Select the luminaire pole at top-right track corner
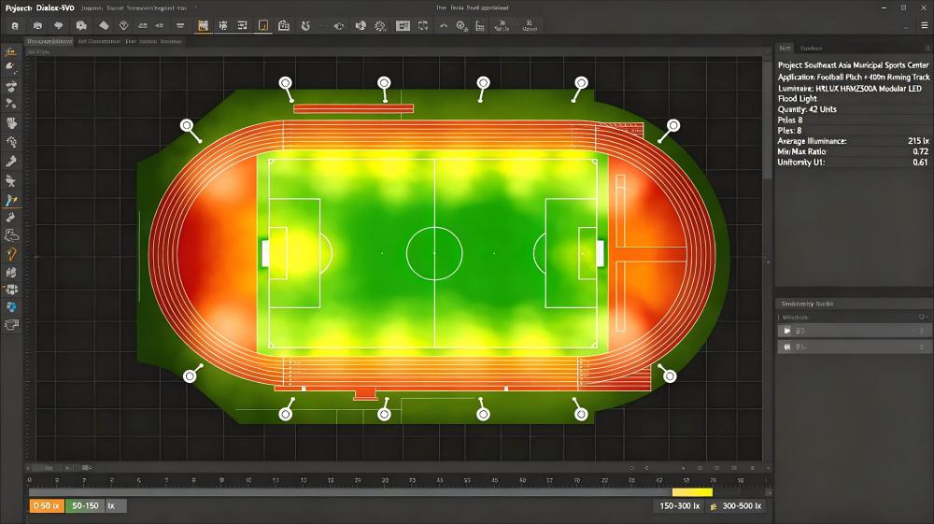Image resolution: width=934 pixels, height=524 pixels. coord(673,126)
